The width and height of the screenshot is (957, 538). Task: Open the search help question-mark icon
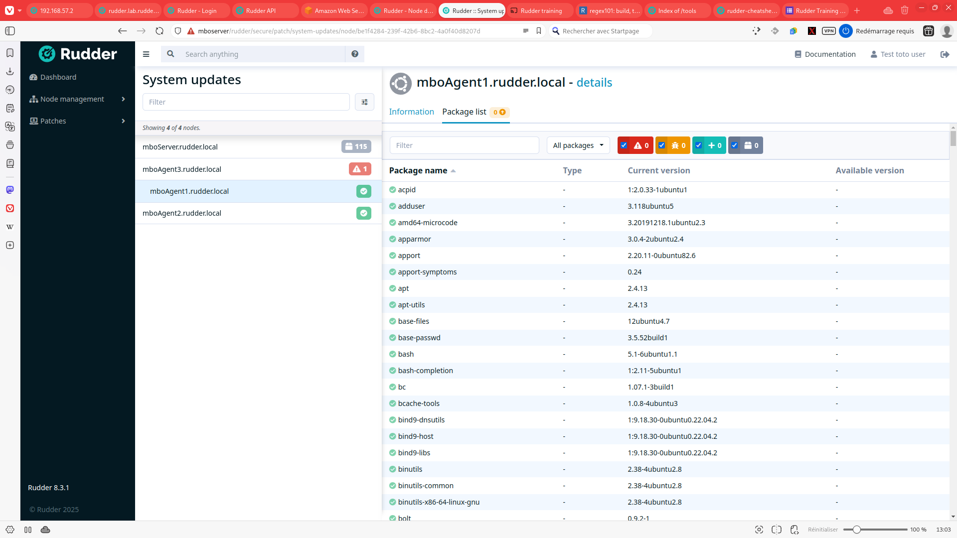355,54
